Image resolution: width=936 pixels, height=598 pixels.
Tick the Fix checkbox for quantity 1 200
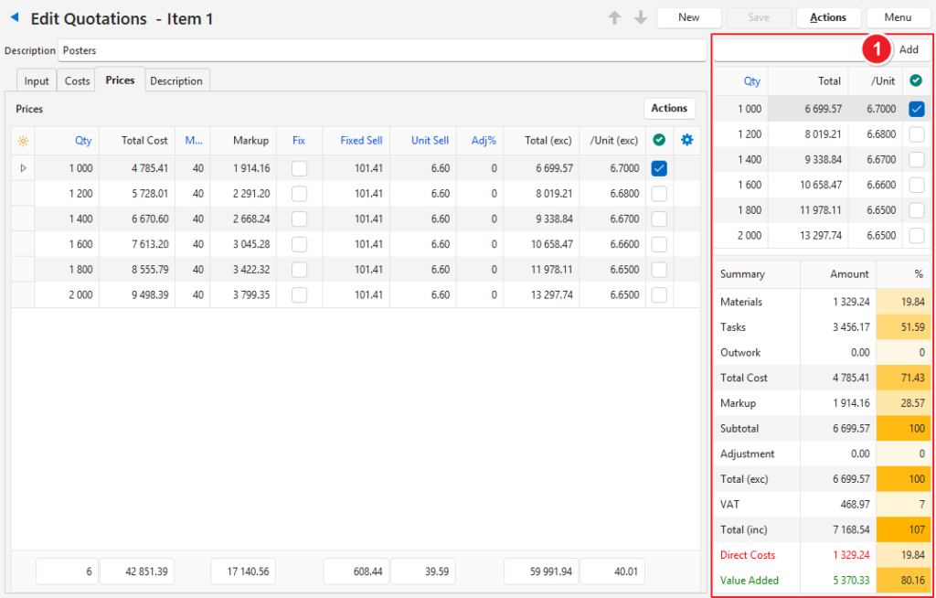coord(299,194)
